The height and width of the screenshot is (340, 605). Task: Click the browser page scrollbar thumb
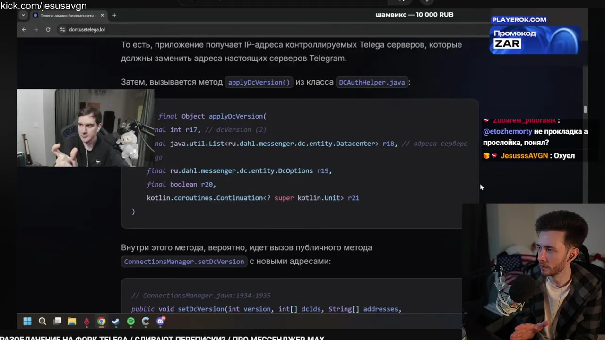coord(585,110)
